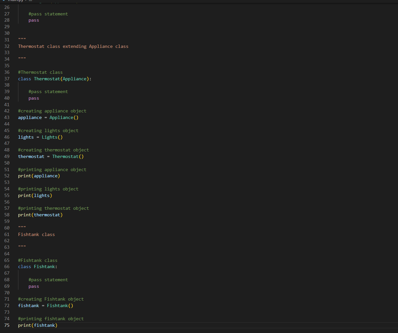This screenshot has width=398, height=333.
Task: Click the appliance = Appliance() assignment
Action: tap(48, 117)
